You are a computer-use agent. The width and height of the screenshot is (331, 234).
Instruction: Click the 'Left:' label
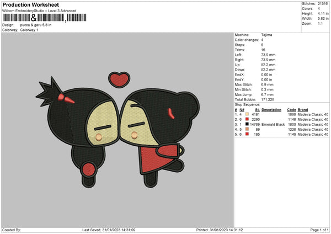237,55
